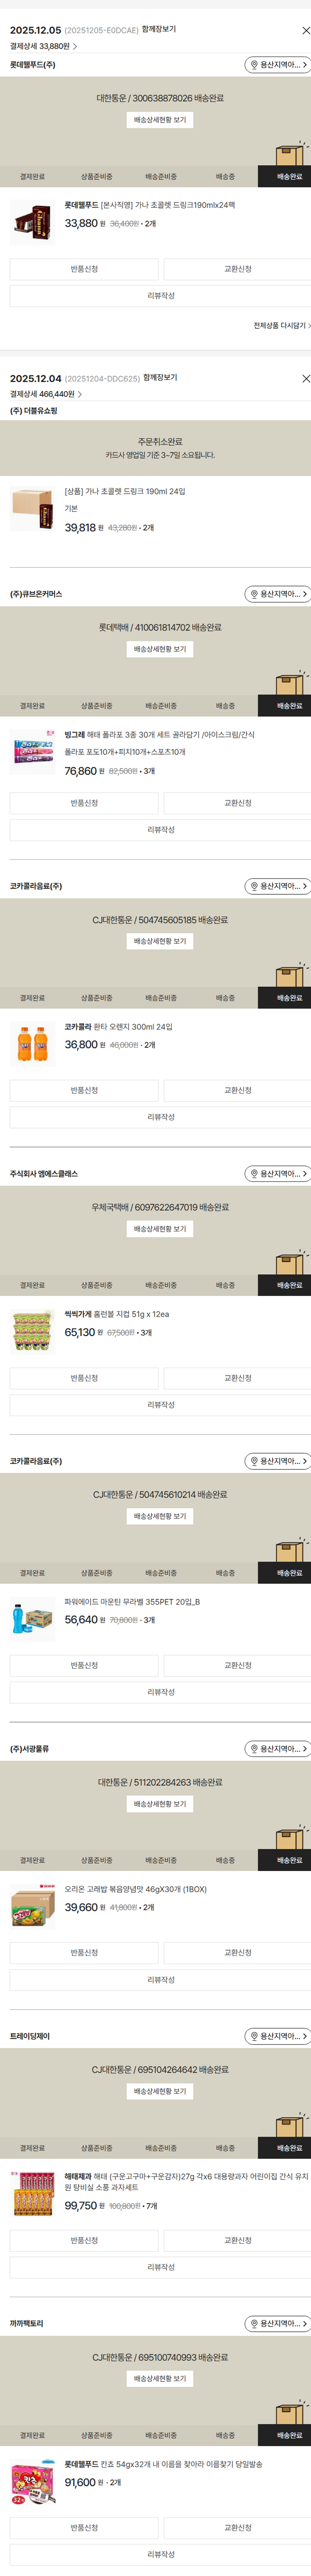Viewport: 311px width, 2576px height.
Task: Request 반품신청 for 가나 초콜렛 드링크 190mlx24팩
Action: (x=84, y=269)
